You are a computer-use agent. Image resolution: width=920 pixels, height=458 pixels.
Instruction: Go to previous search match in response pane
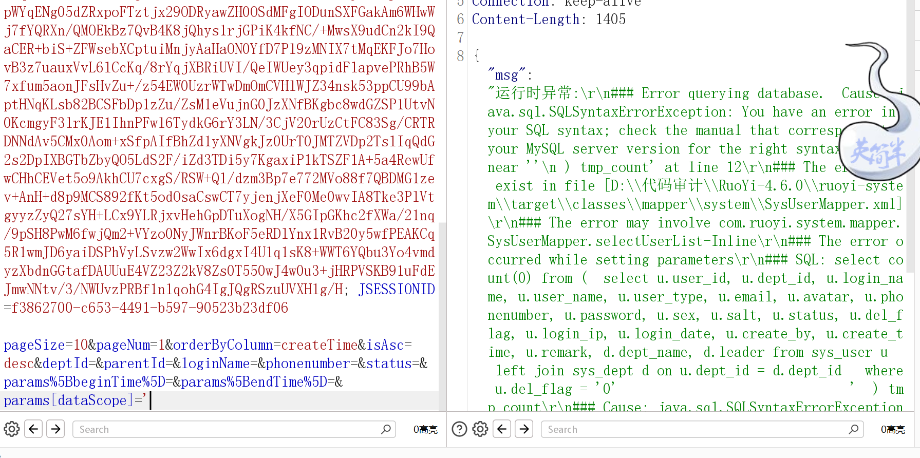click(502, 429)
